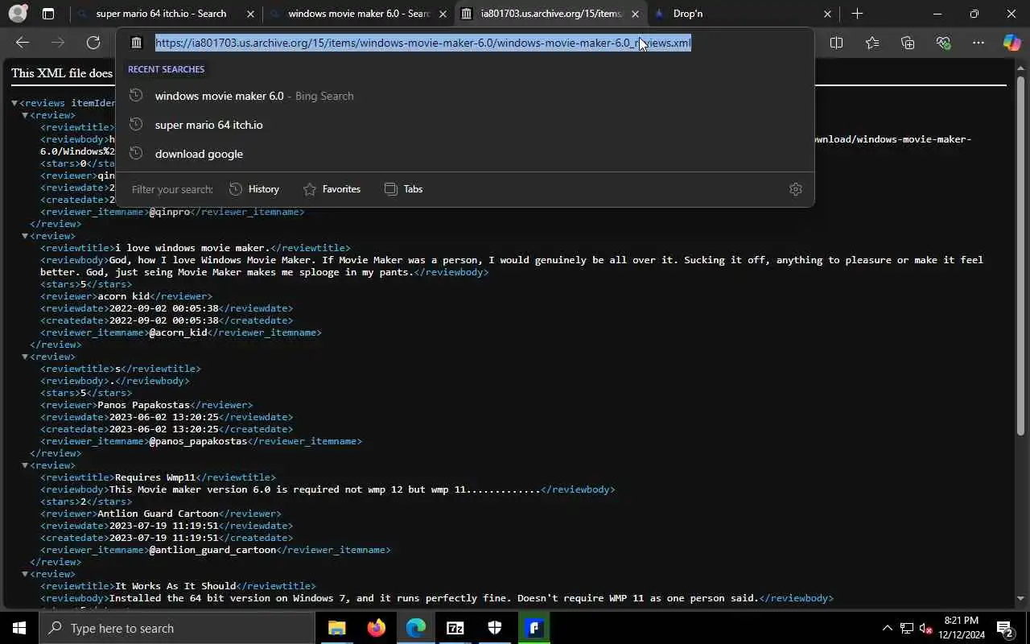Close the windows movie maker 6.0 search tab
This screenshot has height=644, width=1030.
click(x=443, y=14)
